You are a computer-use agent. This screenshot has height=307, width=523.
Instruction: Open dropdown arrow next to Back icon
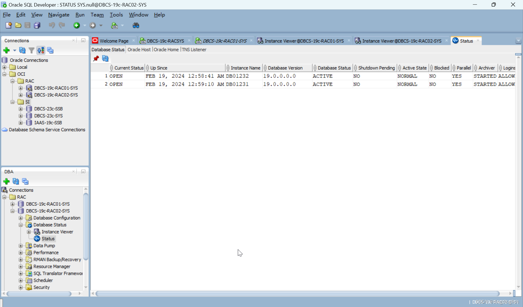pyautogui.click(x=85, y=25)
